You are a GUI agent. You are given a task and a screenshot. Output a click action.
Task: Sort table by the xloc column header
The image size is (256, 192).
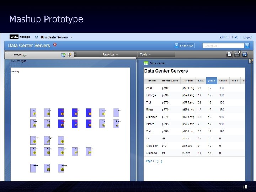201,80
